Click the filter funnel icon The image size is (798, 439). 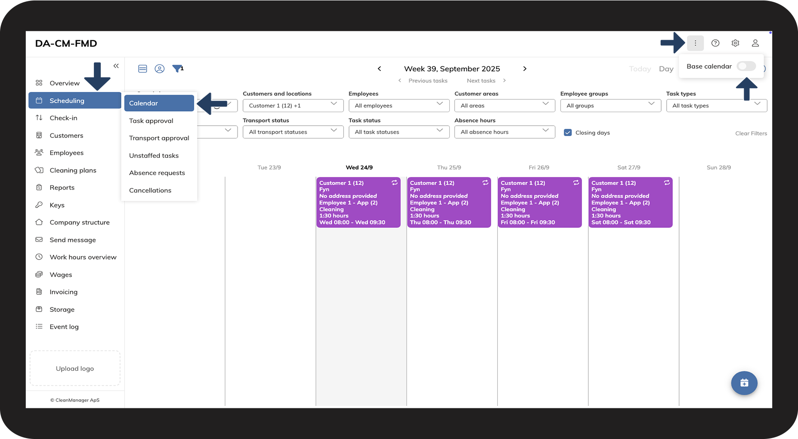coord(177,69)
